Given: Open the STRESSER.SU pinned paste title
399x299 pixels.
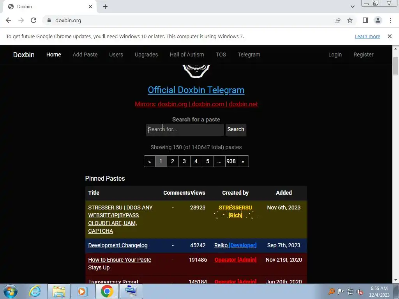Looking at the screenshot, I should [120, 219].
